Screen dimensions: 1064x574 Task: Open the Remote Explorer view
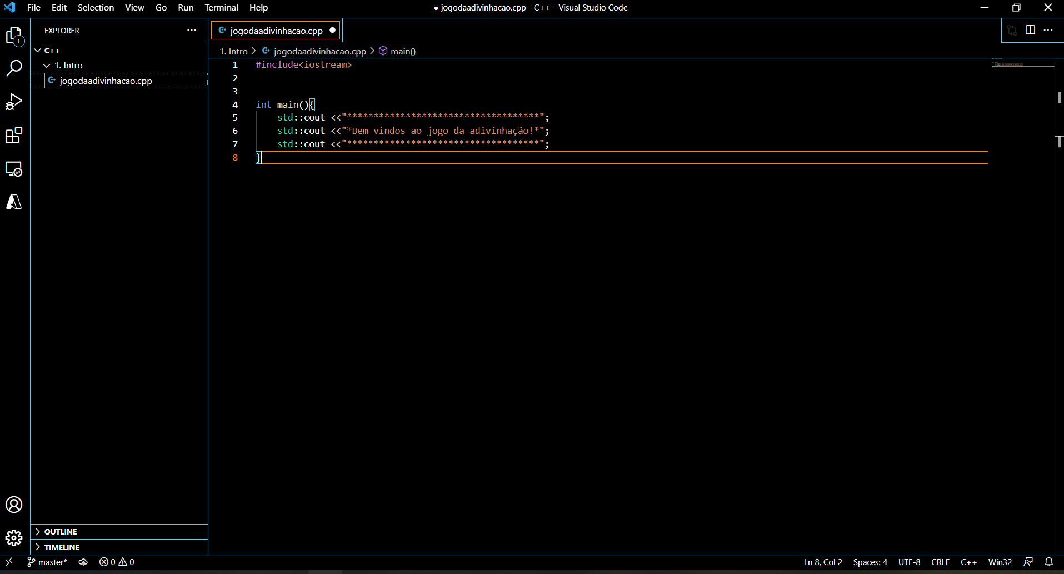14,168
